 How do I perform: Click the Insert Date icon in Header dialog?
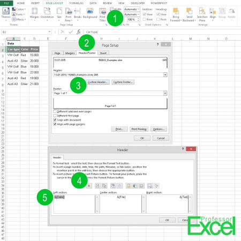pyautogui.click(x=113, y=186)
